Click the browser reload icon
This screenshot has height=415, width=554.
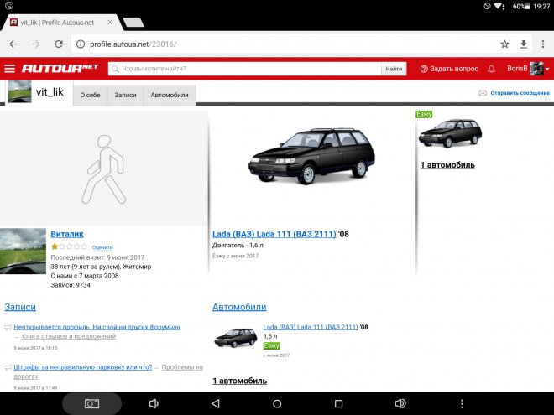pyautogui.click(x=58, y=44)
